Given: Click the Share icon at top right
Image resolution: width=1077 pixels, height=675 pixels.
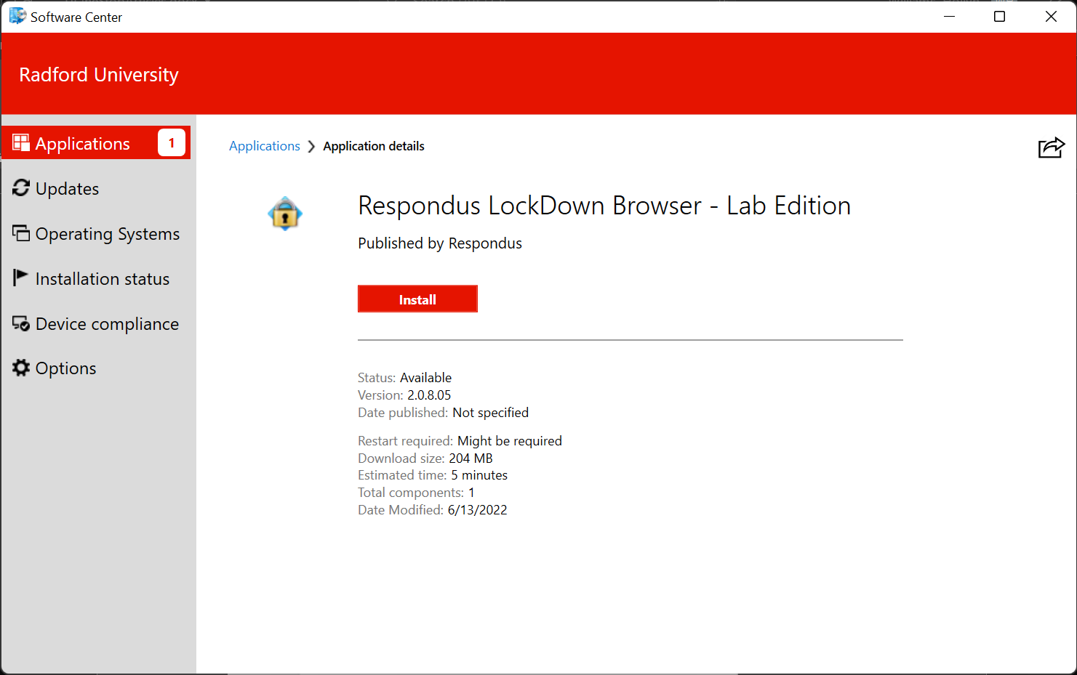Looking at the screenshot, I should click(x=1052, y=147).
